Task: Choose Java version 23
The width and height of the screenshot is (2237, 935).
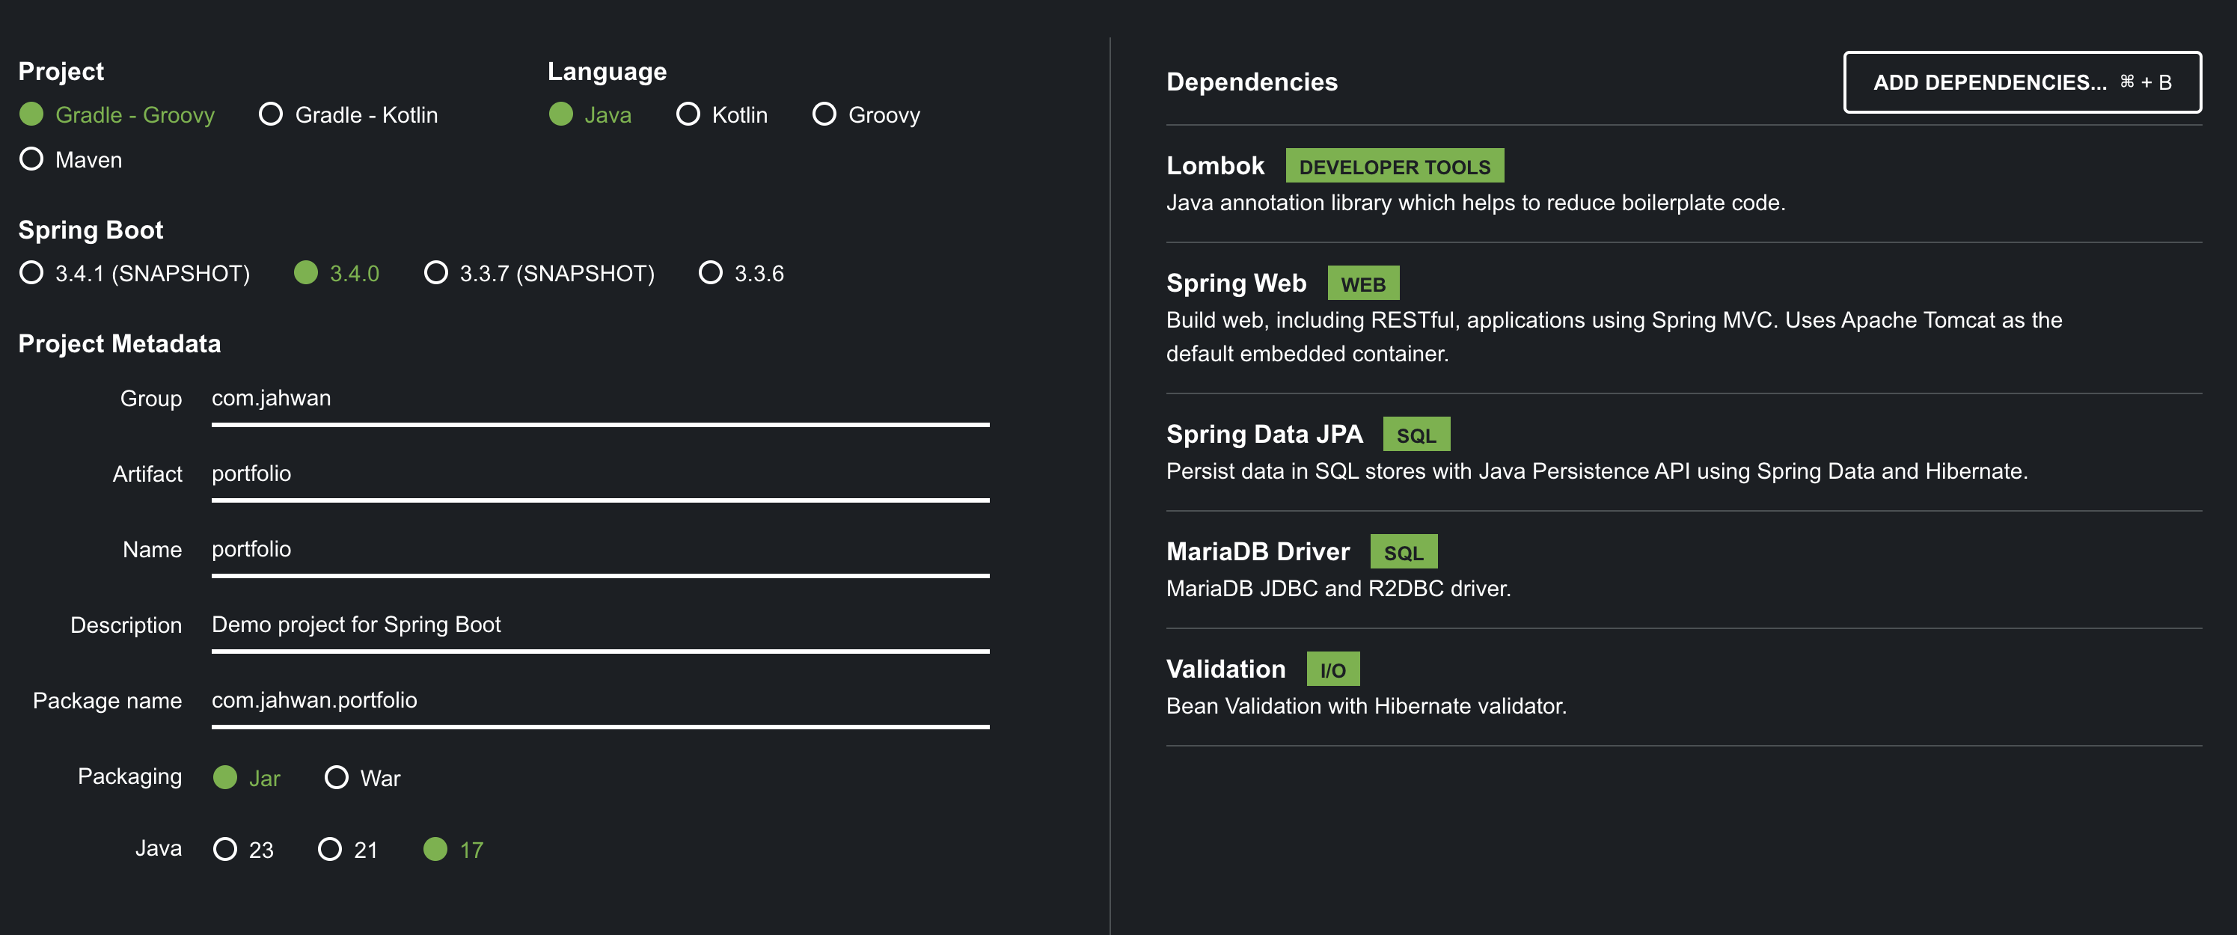Action: point(225,850)
